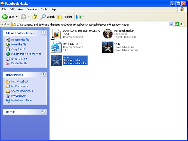188x141 pixels.
Task: Click the title bar folder icon
Action: pyautogui.click(x=2, y=3)
